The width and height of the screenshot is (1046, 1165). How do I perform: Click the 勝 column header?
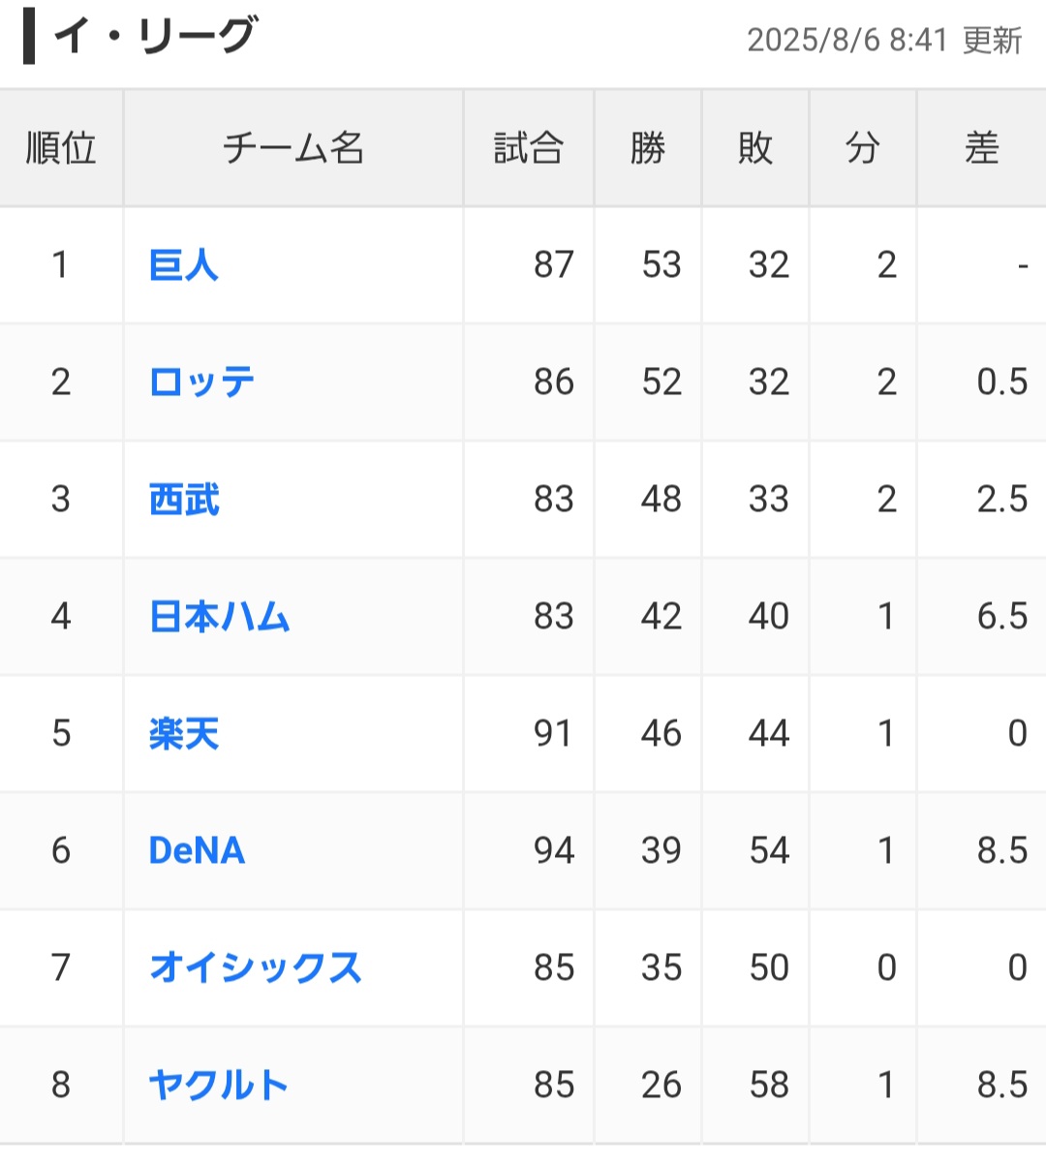648,148
